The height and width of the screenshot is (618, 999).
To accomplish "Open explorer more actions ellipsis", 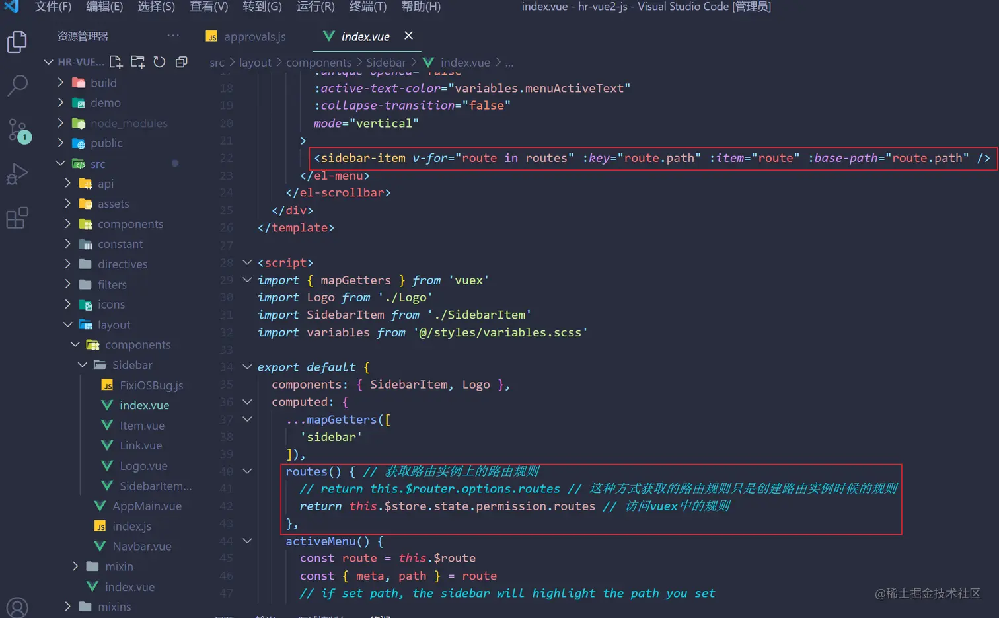I will coord(173,36).
